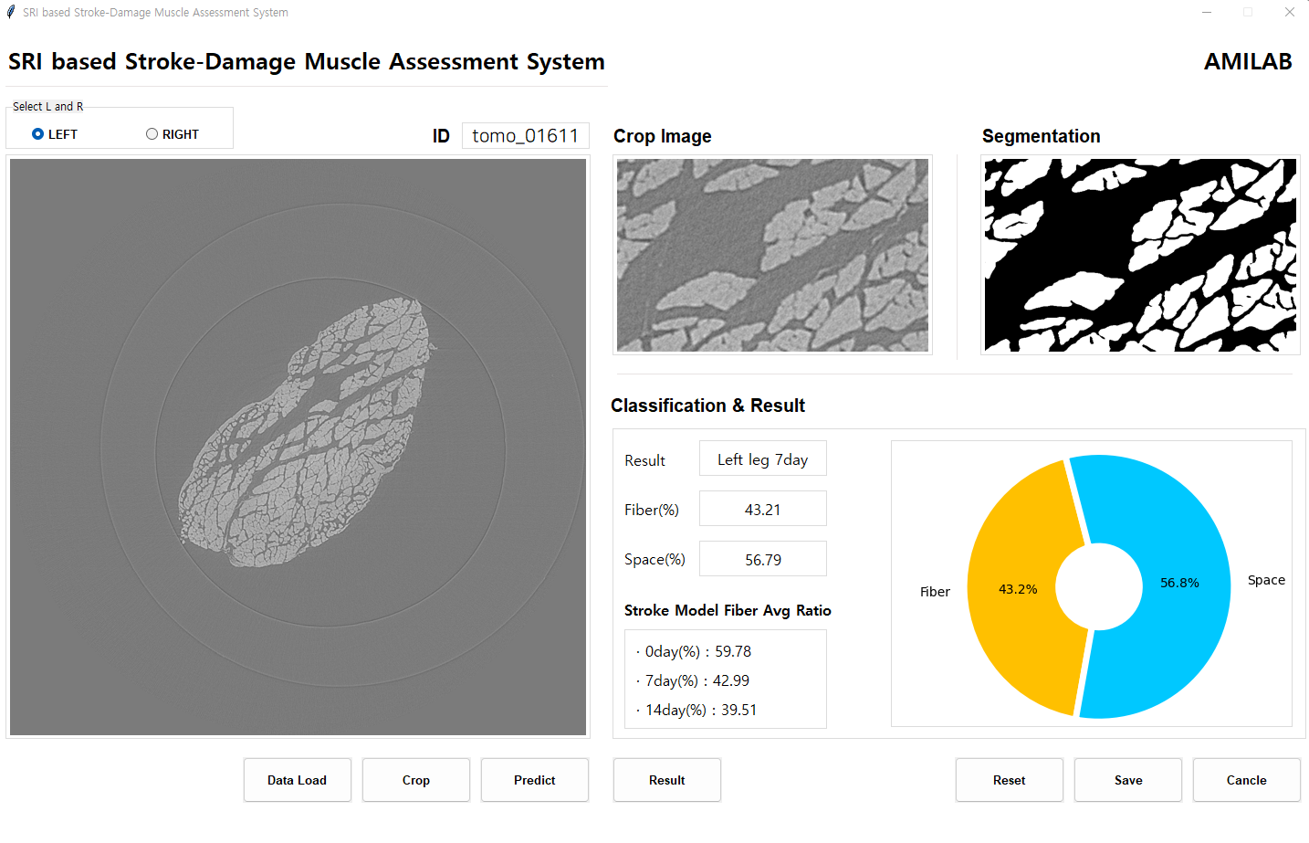The image size is (1309, 843).
Task: Click the Segmentation heading
Action: pos(1042,136)
